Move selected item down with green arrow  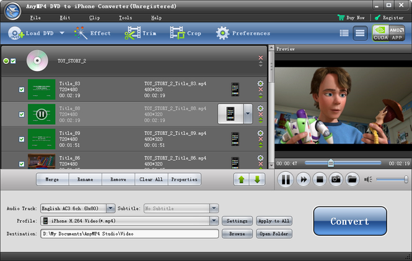257,179
